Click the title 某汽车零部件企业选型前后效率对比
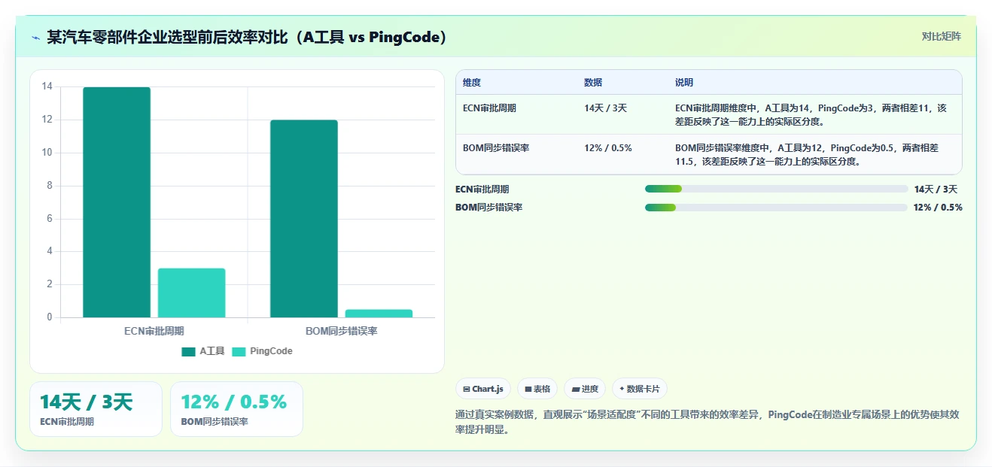Viewport: 992px width, 467px height. (247, 37)
